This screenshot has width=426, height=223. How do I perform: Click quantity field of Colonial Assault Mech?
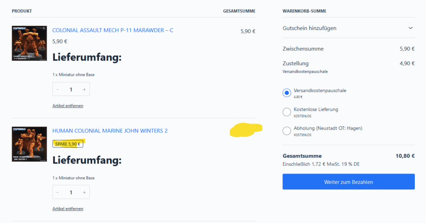[x=71, y=89]
